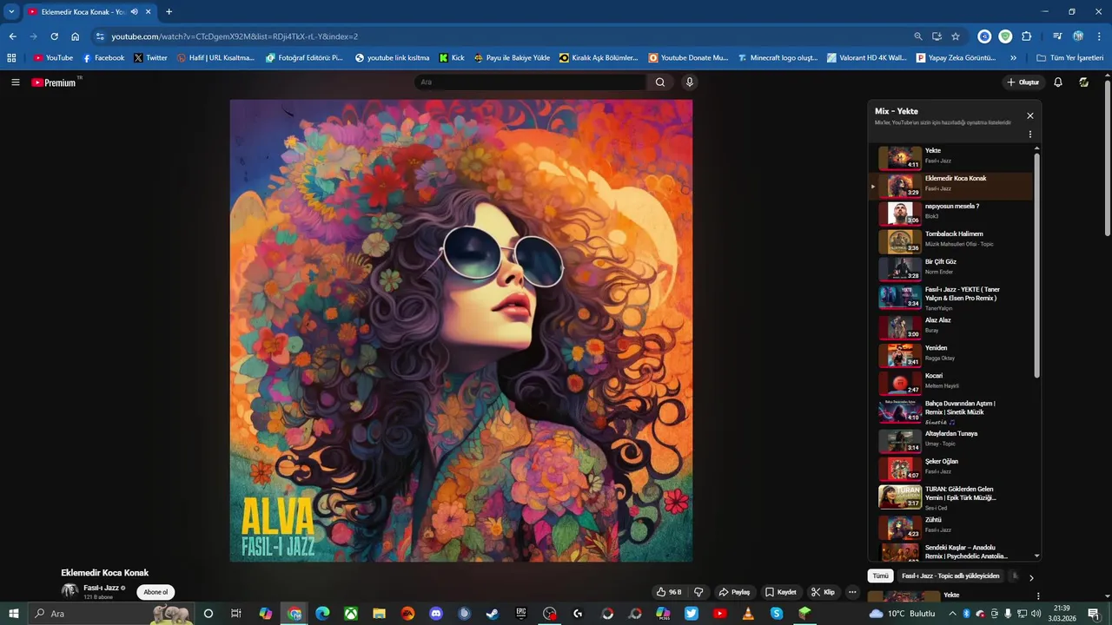Play TURAN: Göklerden Gelen Yemin entry
The image size is (1112, 625).
(x=950, y=497)
